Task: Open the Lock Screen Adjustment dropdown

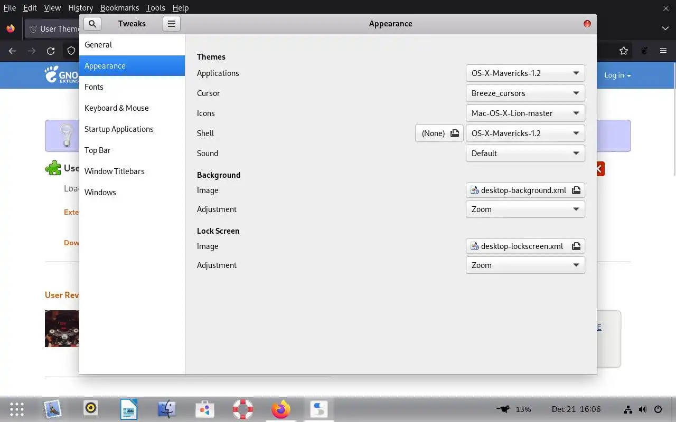Action: tap(525, 265)
